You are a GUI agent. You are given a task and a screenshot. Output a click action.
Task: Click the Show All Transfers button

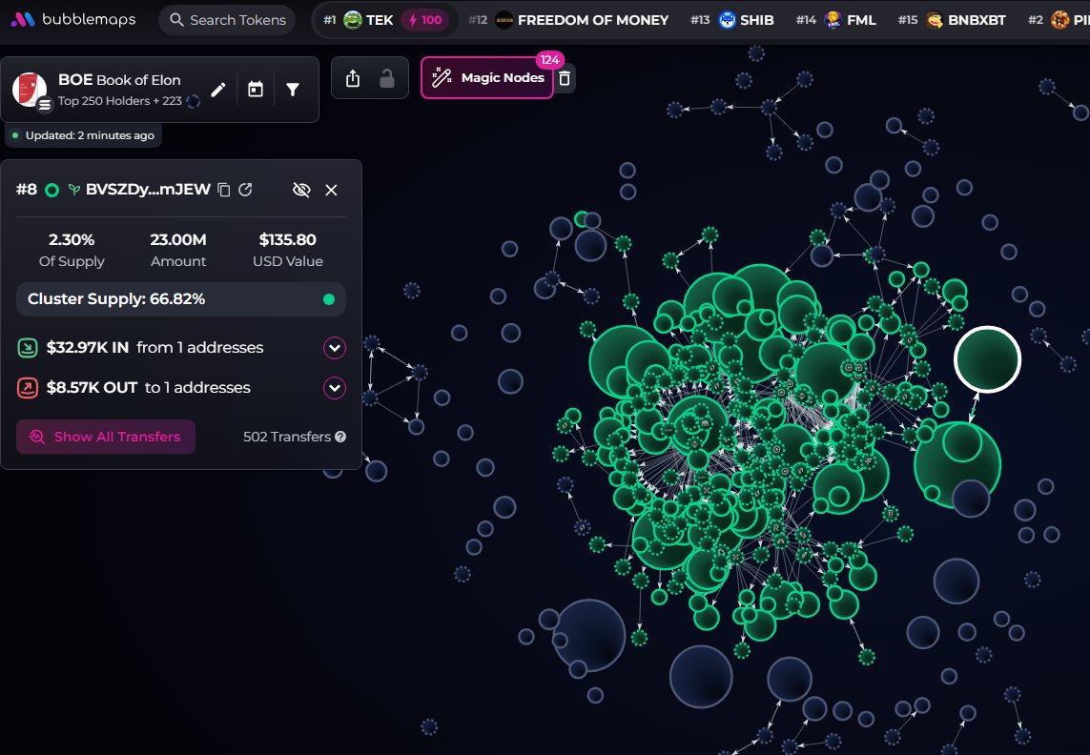(x=106, y=437)
